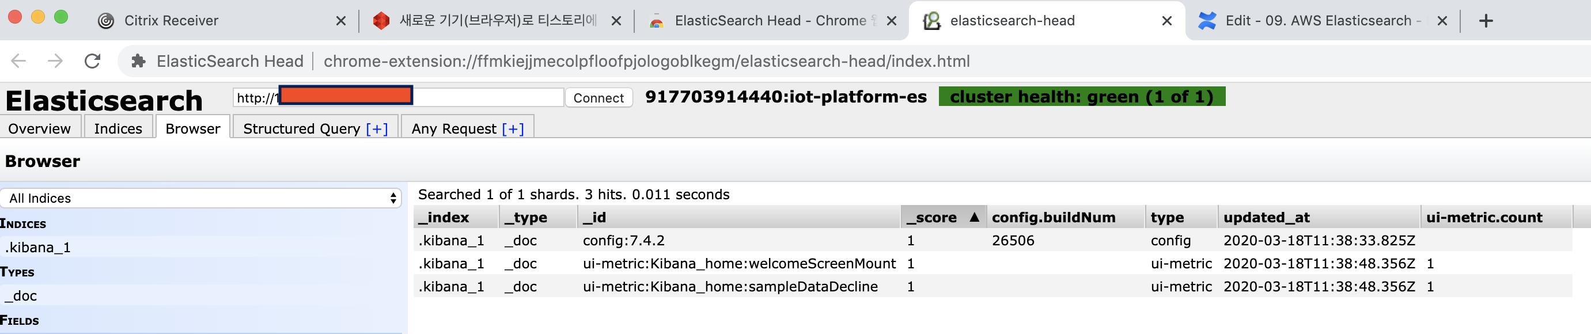
Task: Sort by _index column header
Action: (456, 217)
